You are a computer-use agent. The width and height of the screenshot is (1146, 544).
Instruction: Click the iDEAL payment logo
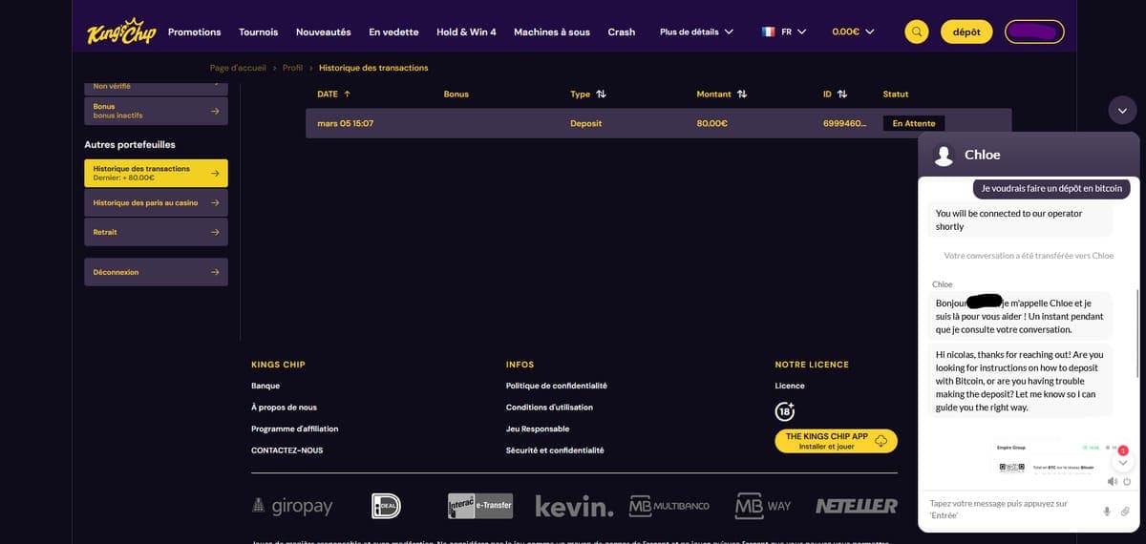(x=386, y=506)
